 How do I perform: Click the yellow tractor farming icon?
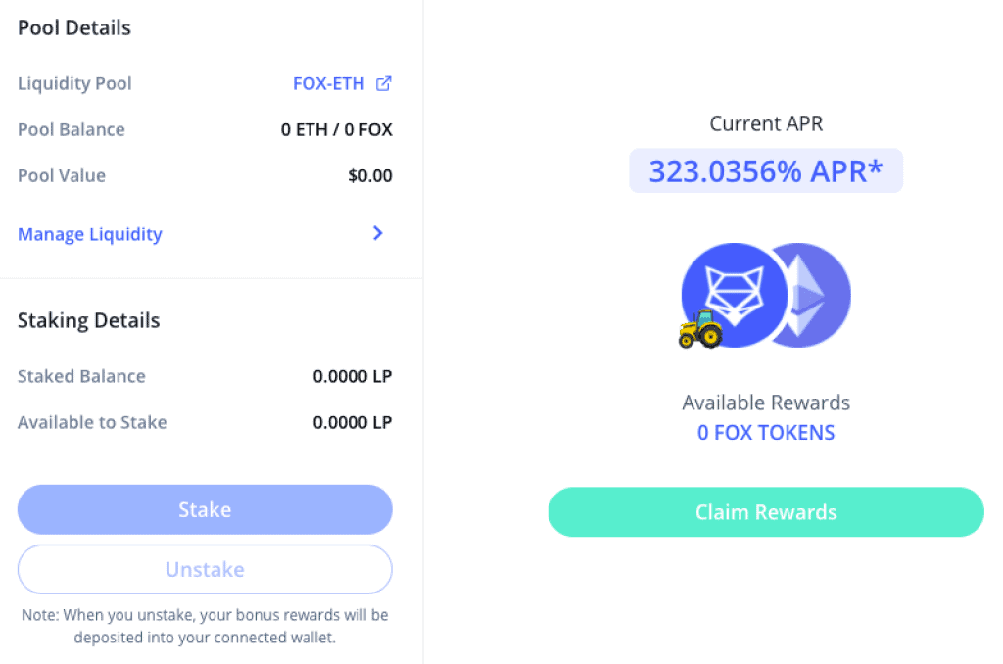(700, 329)
